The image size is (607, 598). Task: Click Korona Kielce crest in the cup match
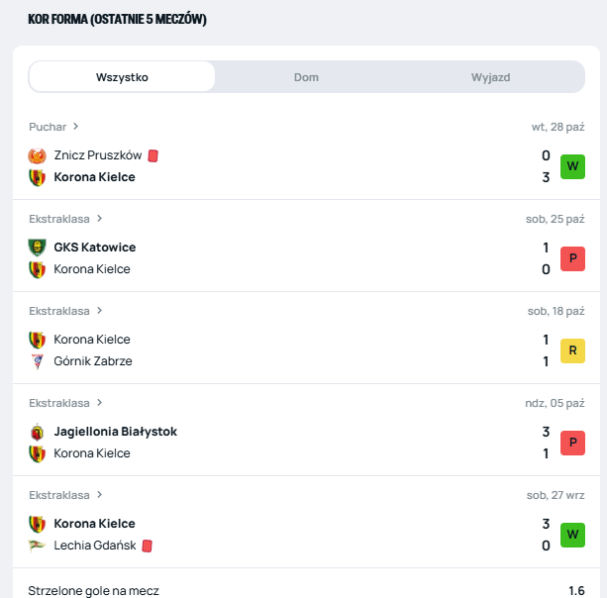pos(38,177)
